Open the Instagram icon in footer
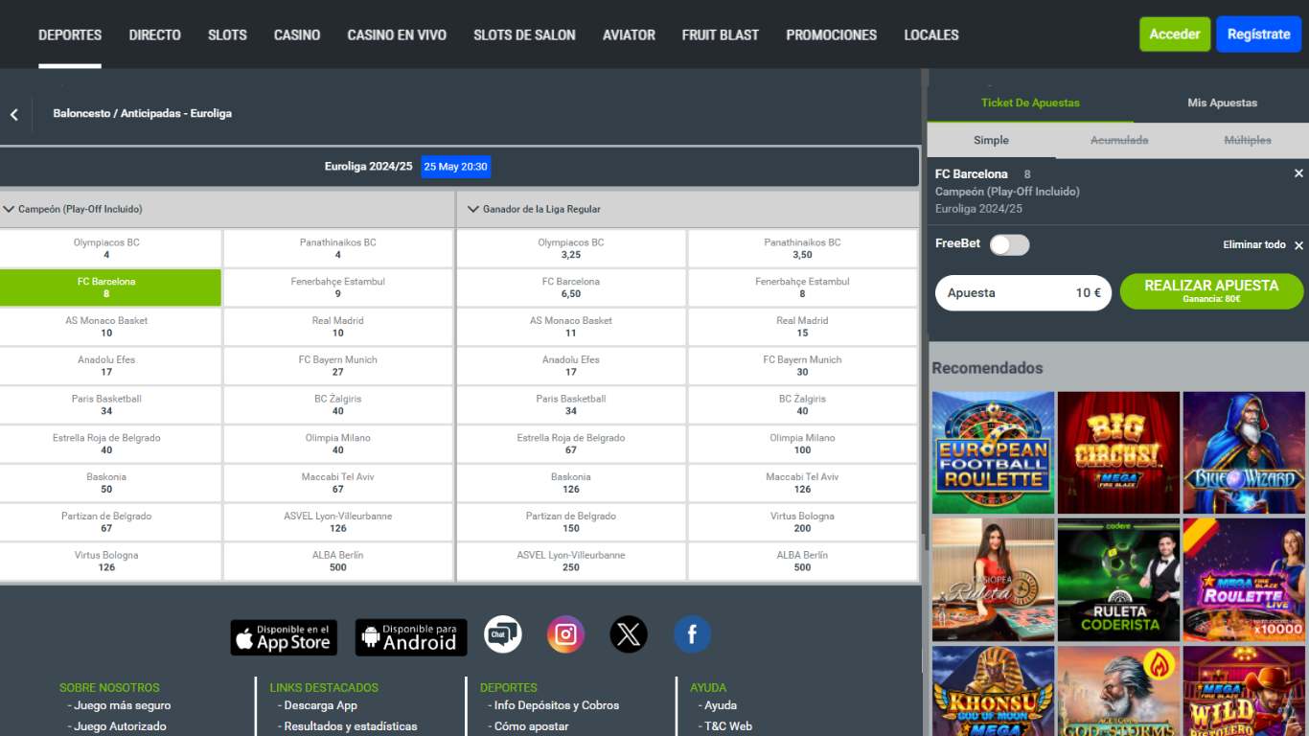The image size is (1309, 736). [x=565, y=634]
